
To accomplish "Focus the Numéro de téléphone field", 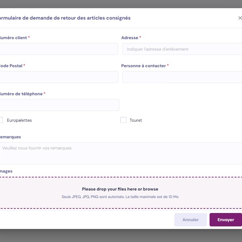I will click(59, 105).
